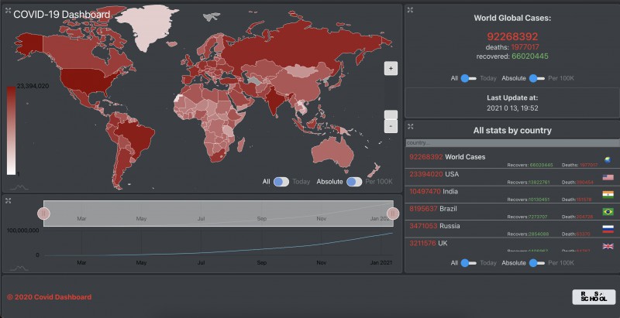Toggle All/Today switch in Global Cases panel

(468, 78)
